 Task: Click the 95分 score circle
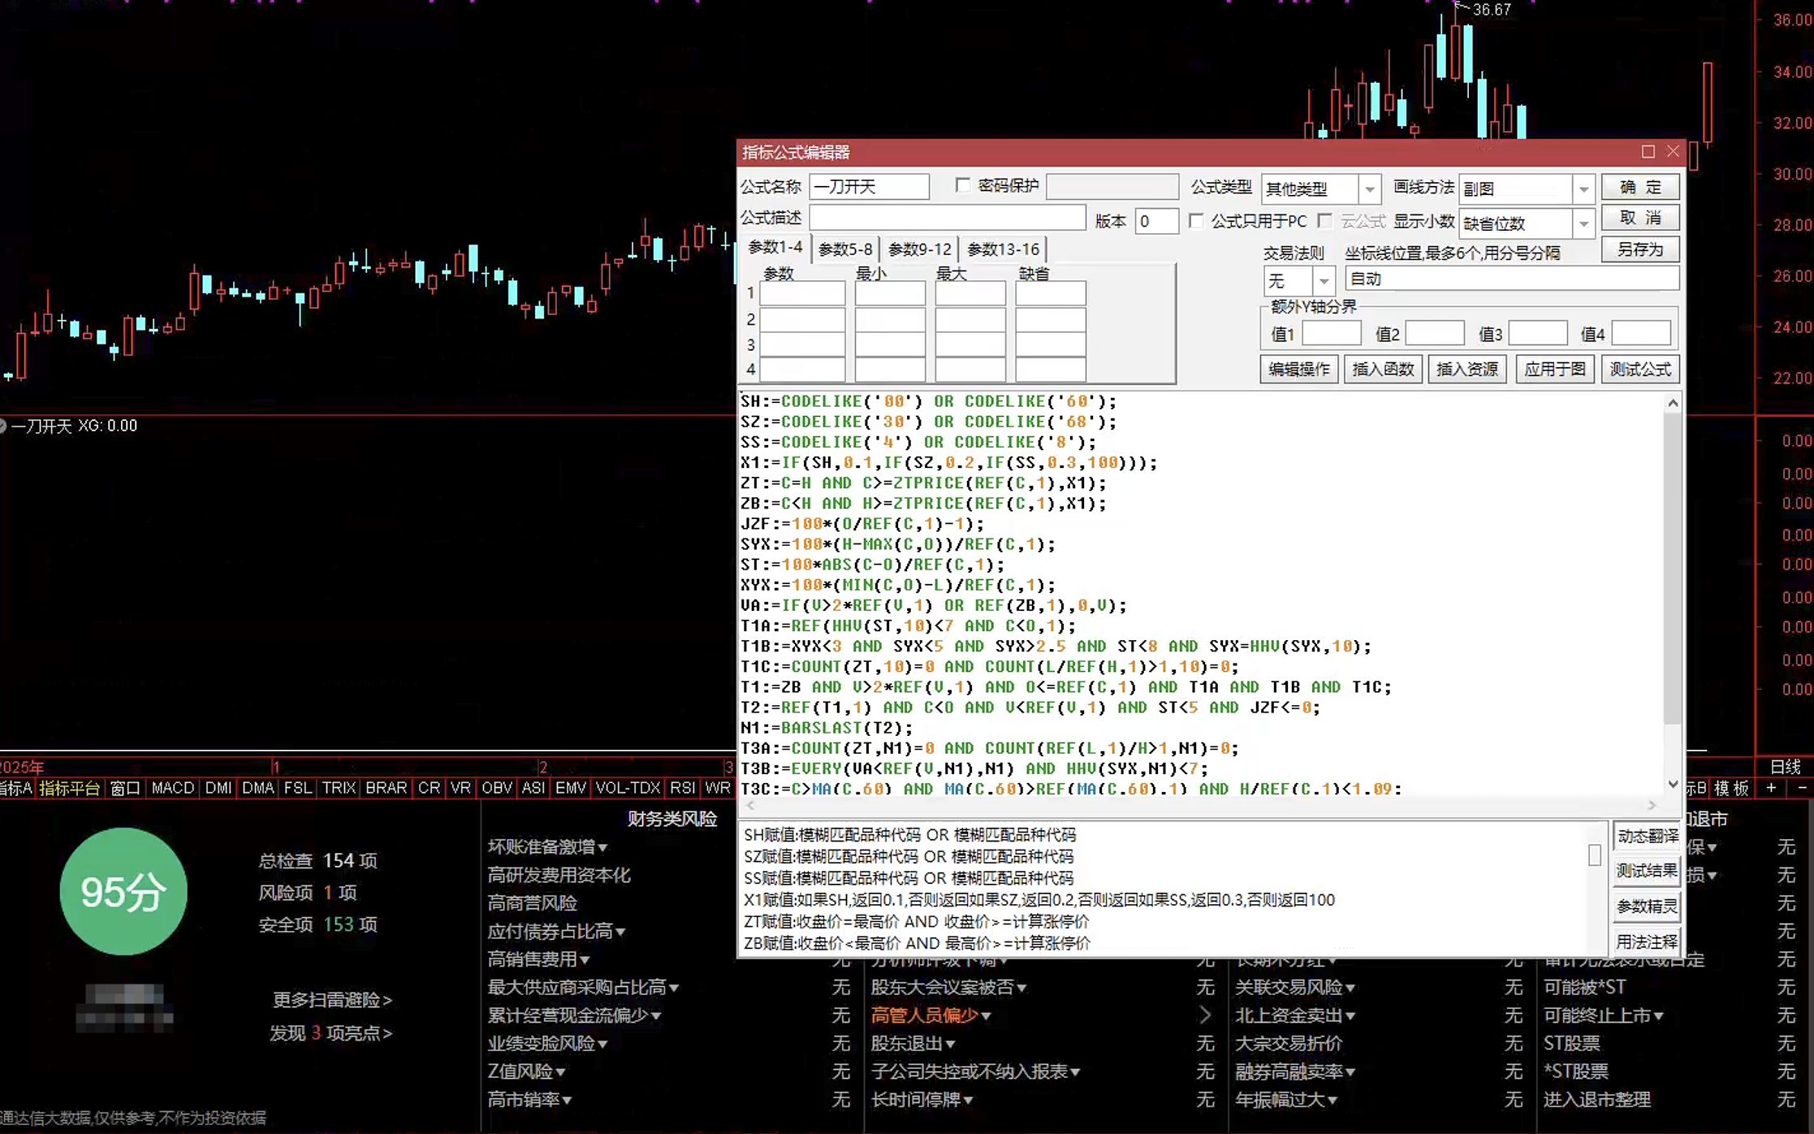point(123,891)
